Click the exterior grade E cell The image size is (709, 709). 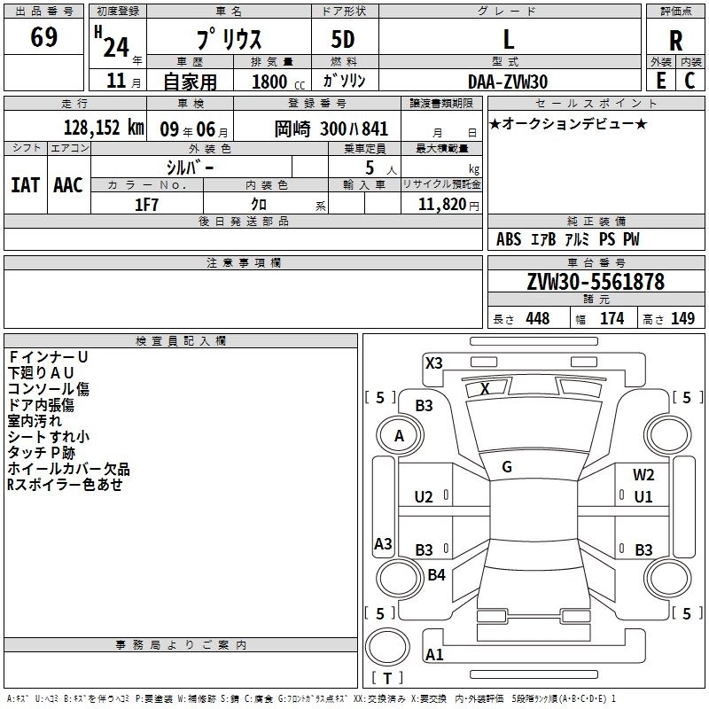[x=660, y=80]
